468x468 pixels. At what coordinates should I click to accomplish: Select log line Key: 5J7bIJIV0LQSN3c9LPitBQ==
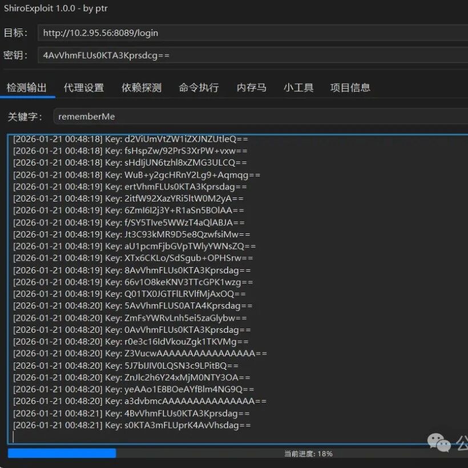(126, 366)
